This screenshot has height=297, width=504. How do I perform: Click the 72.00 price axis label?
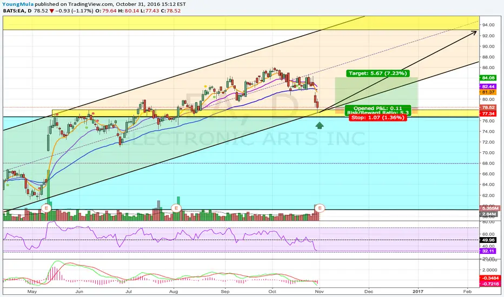[x=488, y=142]
